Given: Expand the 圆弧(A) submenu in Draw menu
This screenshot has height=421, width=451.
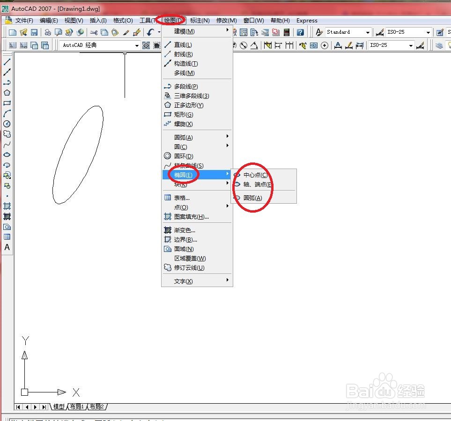Looking at the screenshot, I should pos(197,138).
